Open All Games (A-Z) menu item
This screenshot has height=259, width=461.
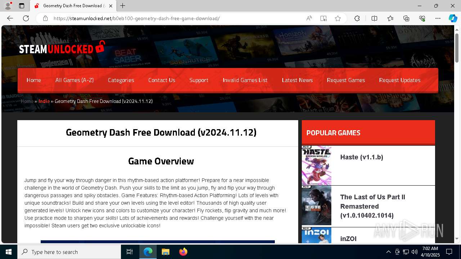pyautogui.click(x=75, y=80)
